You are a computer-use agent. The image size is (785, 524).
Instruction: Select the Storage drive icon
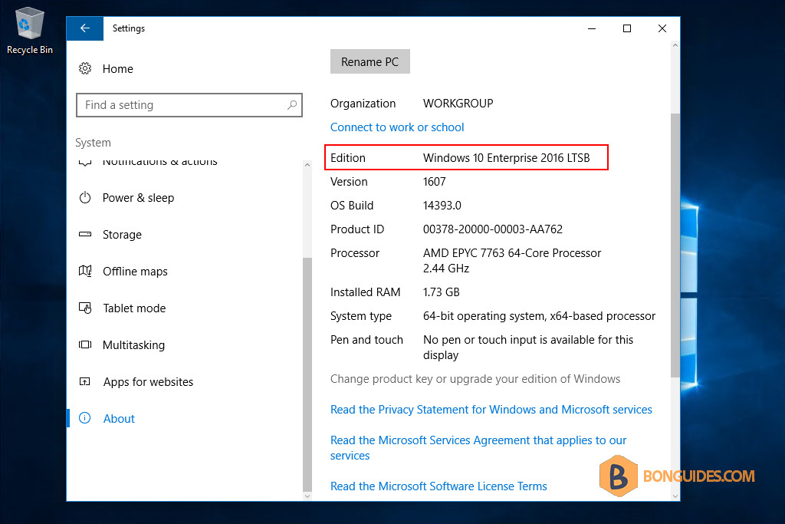point(85,234)
